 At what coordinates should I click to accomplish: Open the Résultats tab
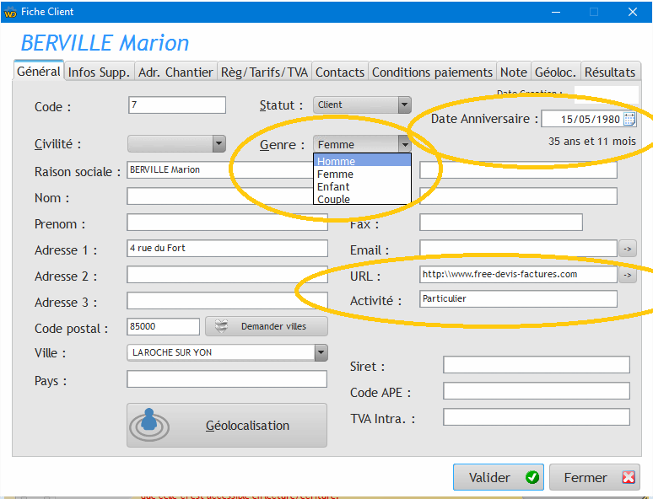pyautogui.click(x=610, y=72)
